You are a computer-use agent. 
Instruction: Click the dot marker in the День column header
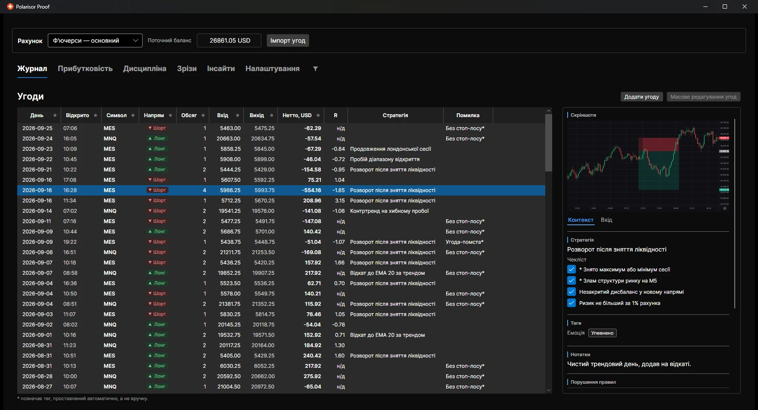[x=55, y=115]
